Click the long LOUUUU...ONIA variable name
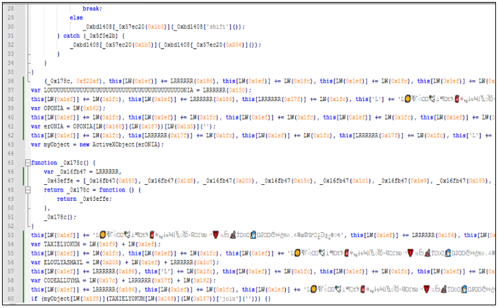This screenshot has width=498, height=308. [x=118, y=90]
